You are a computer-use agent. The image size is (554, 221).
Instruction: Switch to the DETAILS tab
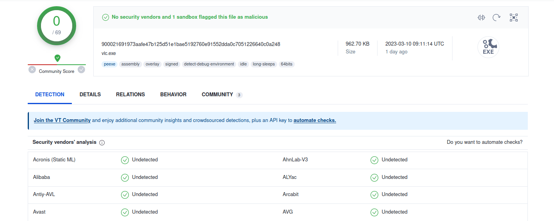coord(90,94)
